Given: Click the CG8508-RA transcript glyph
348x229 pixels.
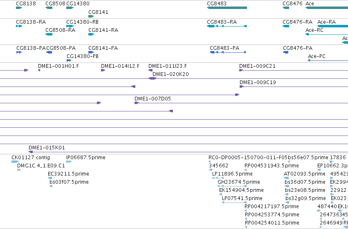Looking at the screenshot, I should (49, 34).
